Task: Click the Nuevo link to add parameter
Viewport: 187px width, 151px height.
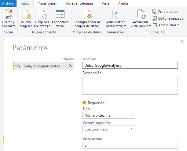Action: point(68,59)
